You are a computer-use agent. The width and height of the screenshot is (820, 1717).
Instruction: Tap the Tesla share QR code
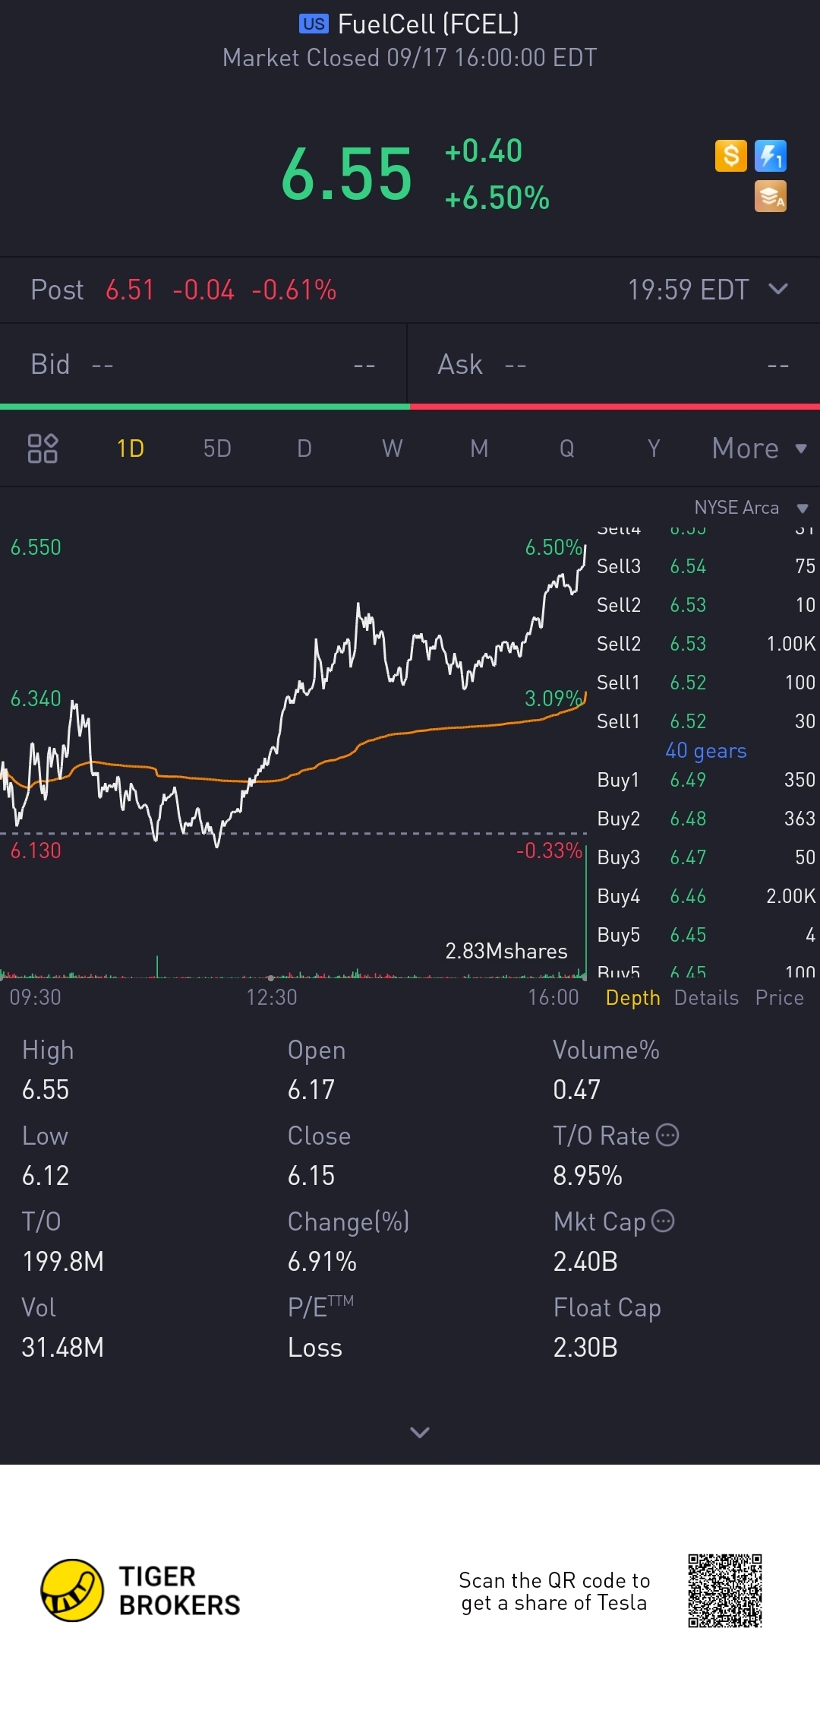click(725, 1591)
